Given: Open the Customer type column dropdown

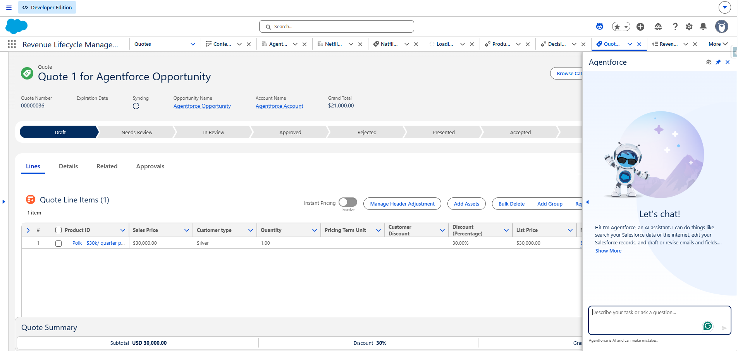Looking at the screenshot, I should (251, 230).
